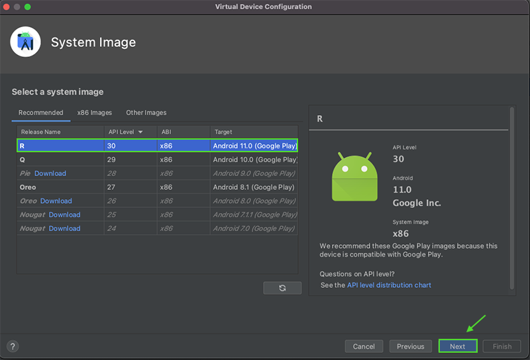530x360 pixels.
Task: Download the Pie system image
Action: 50,173
